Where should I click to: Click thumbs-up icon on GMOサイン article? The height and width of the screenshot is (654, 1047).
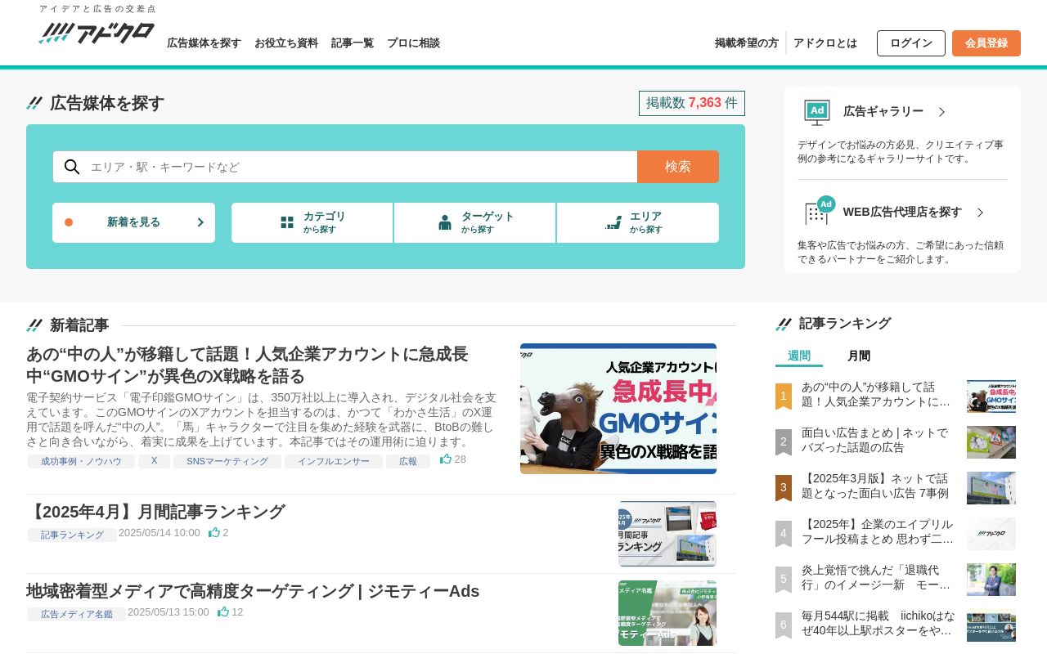coord(446,459)
